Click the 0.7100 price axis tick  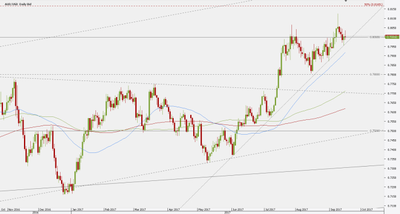coord(391,206)
